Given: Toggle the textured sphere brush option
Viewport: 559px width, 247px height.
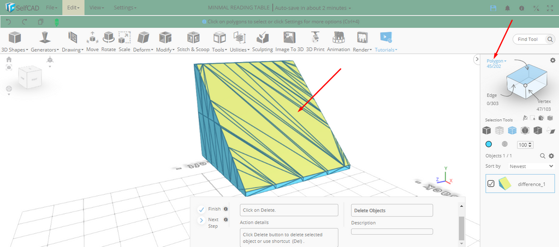Looking at the screenshot, I should (x=504, y=144).
